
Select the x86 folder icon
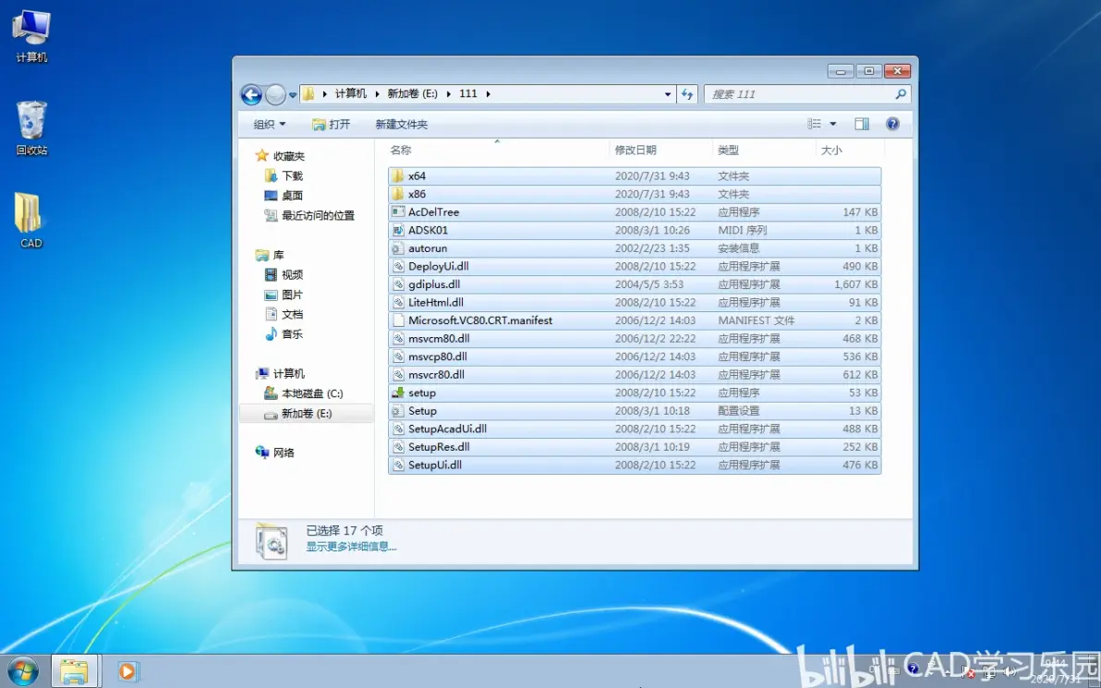(x=398, y=194)
